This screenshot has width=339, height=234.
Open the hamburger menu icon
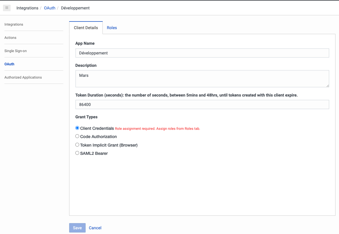7,8
